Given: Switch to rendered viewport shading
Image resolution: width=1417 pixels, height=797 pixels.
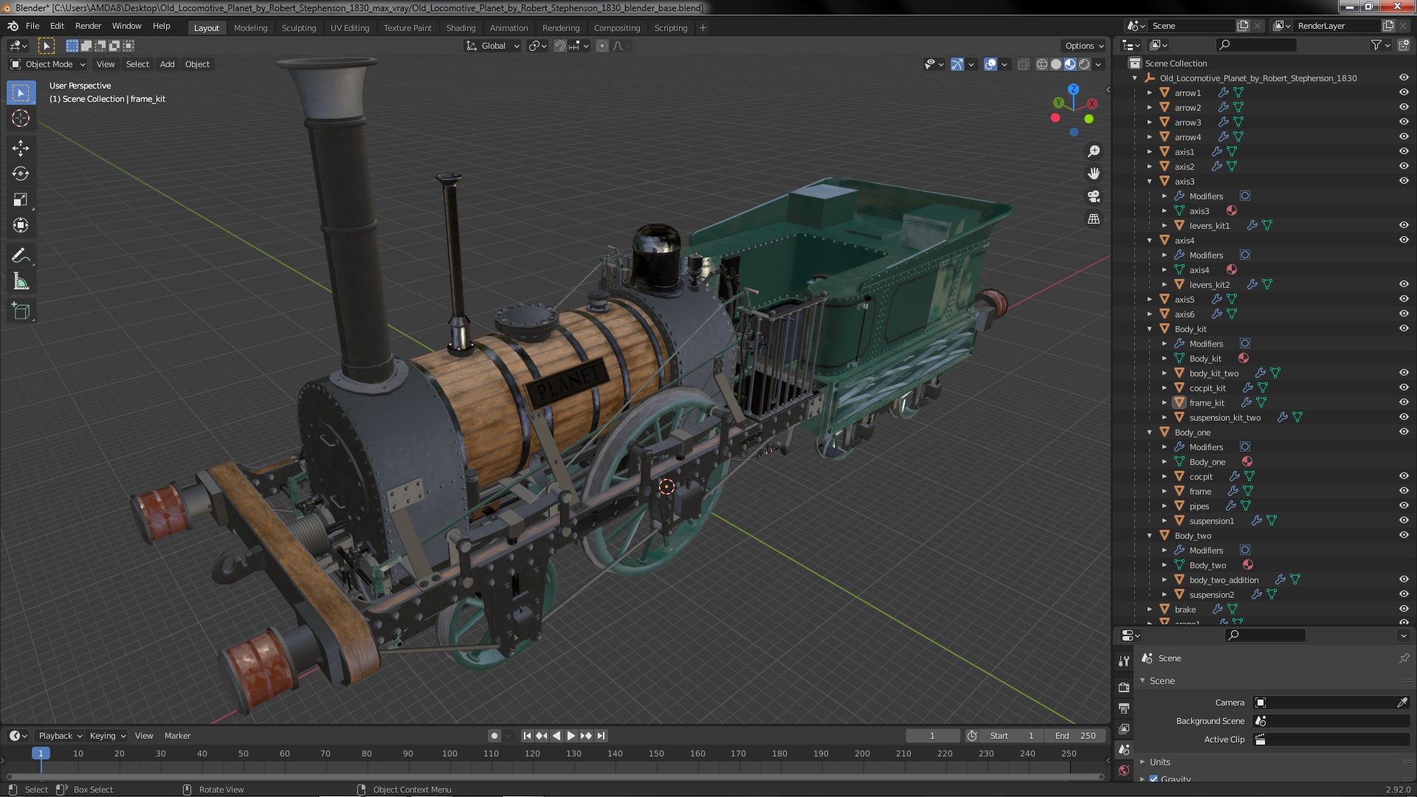Looking at the screenshot, I should pyautogui.click(x=1084, y=65).
